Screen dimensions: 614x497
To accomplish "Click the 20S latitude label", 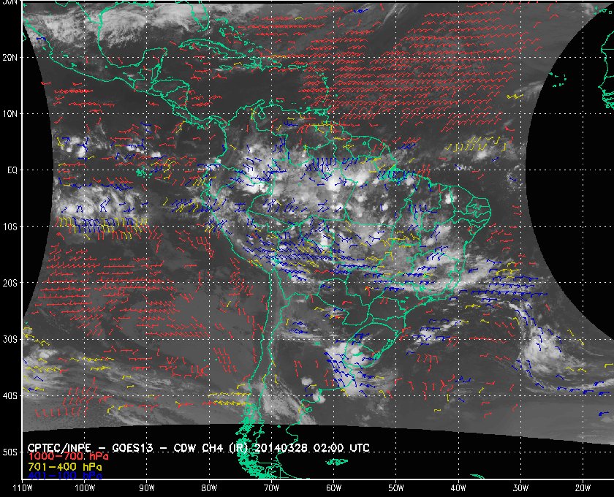I will 10,283.
